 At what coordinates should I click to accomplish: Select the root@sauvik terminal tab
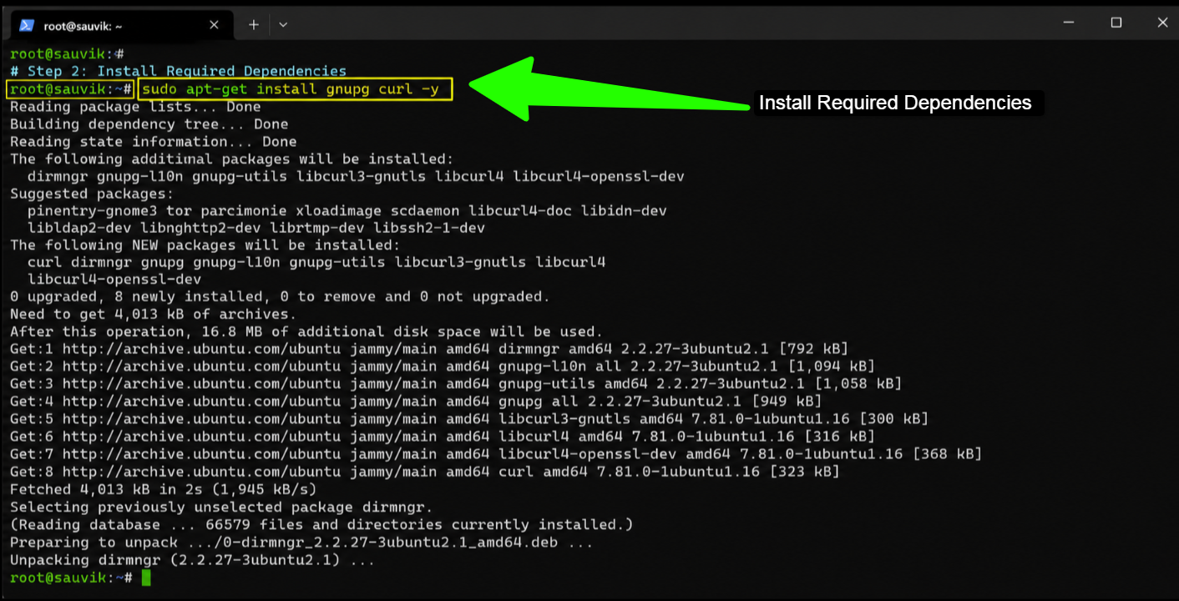(x=121, y=24)
